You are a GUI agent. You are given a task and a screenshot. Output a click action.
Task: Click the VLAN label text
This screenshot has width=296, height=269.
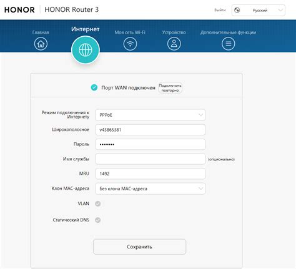point(84,203)
